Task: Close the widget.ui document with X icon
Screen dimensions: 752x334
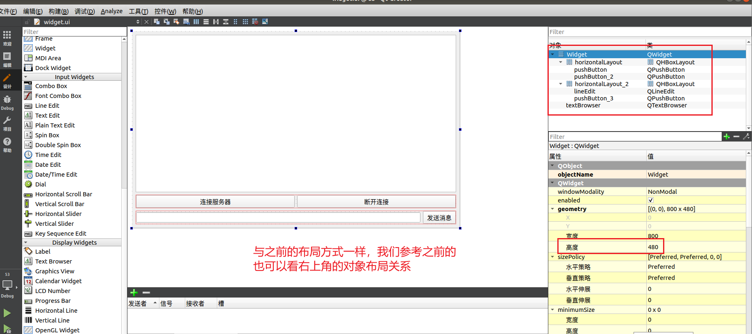Action: pos(146,22)
